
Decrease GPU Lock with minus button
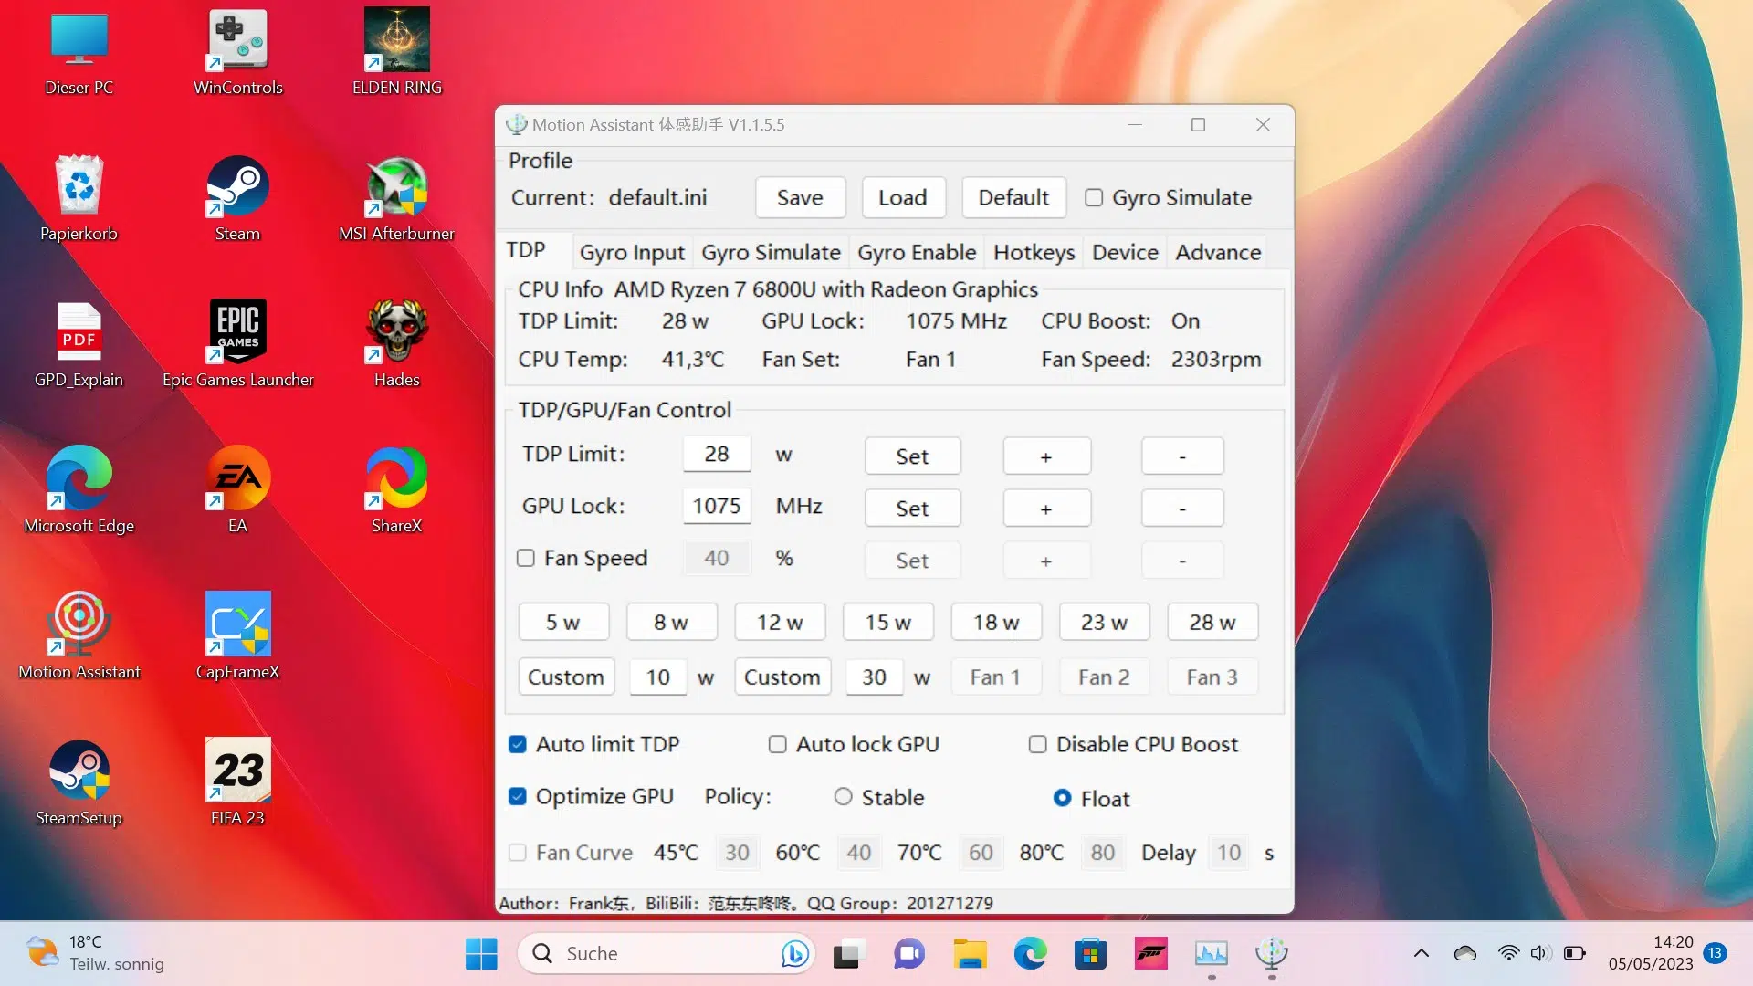pos(1182,508)
